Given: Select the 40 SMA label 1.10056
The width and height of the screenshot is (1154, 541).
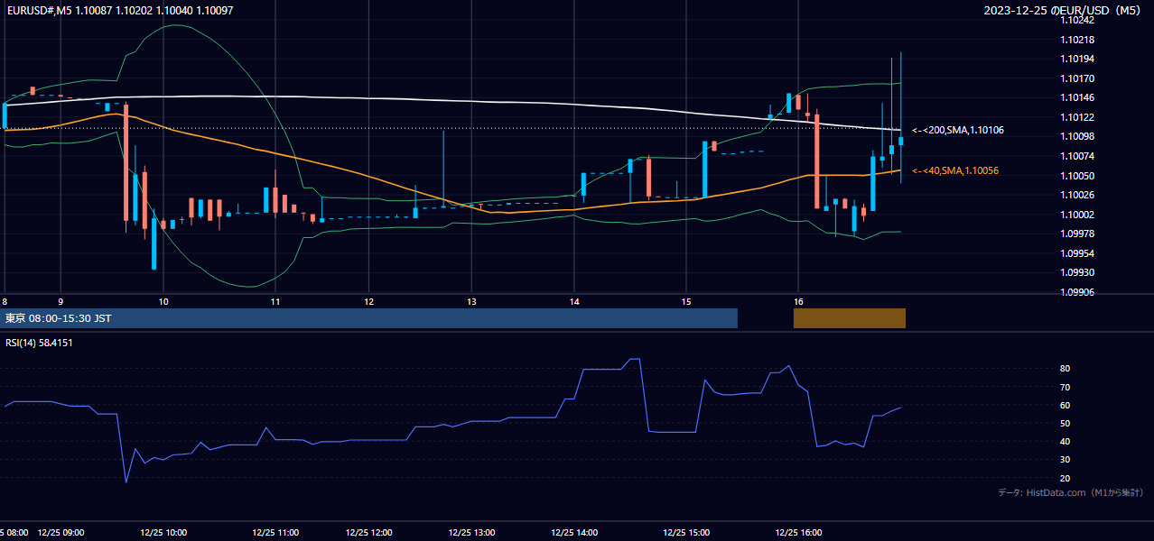Looking at the screenshot, I should (955, 171).
